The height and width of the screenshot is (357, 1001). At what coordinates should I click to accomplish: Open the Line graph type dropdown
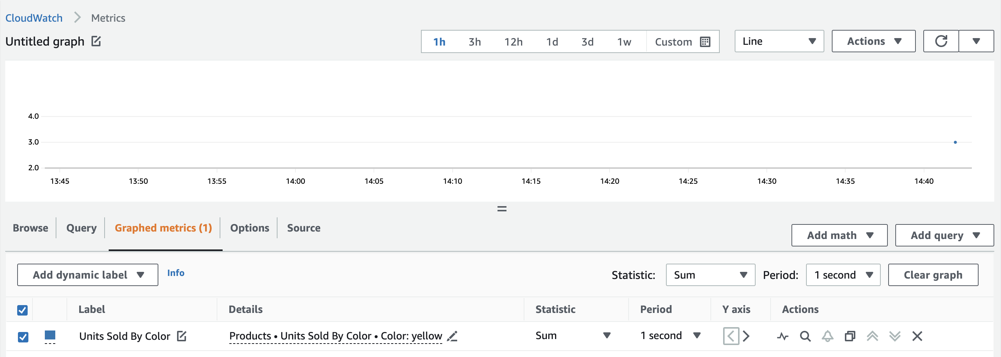click(x=779, y=41)
